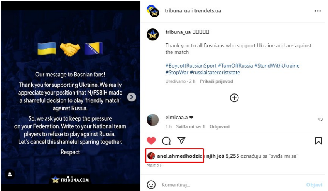Viewport: 328px width, 191px height.
Task: Open anel.ahmedhodzic liker avatar
Action: 151,156
